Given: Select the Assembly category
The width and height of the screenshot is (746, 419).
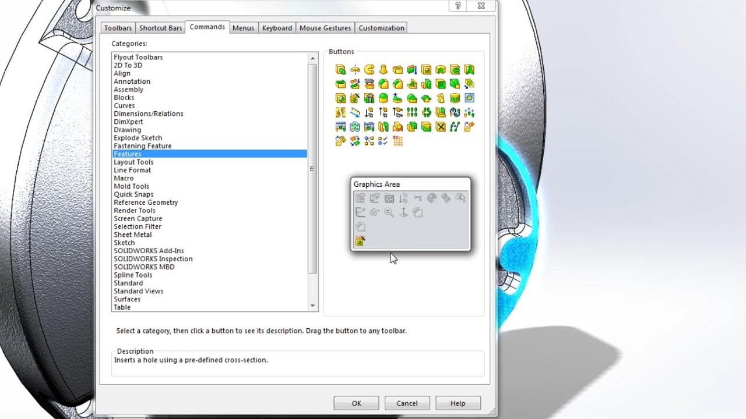Looking at the screenshot, I should (x=128, y=90).
